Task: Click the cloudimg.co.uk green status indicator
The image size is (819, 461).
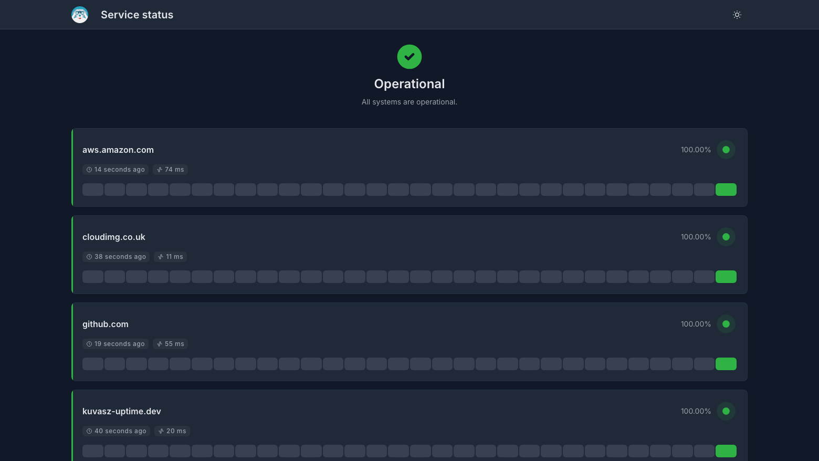Action: 726,237
